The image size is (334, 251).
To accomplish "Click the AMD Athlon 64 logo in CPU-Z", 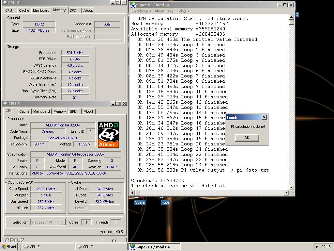I will click(x=108, y=135).
